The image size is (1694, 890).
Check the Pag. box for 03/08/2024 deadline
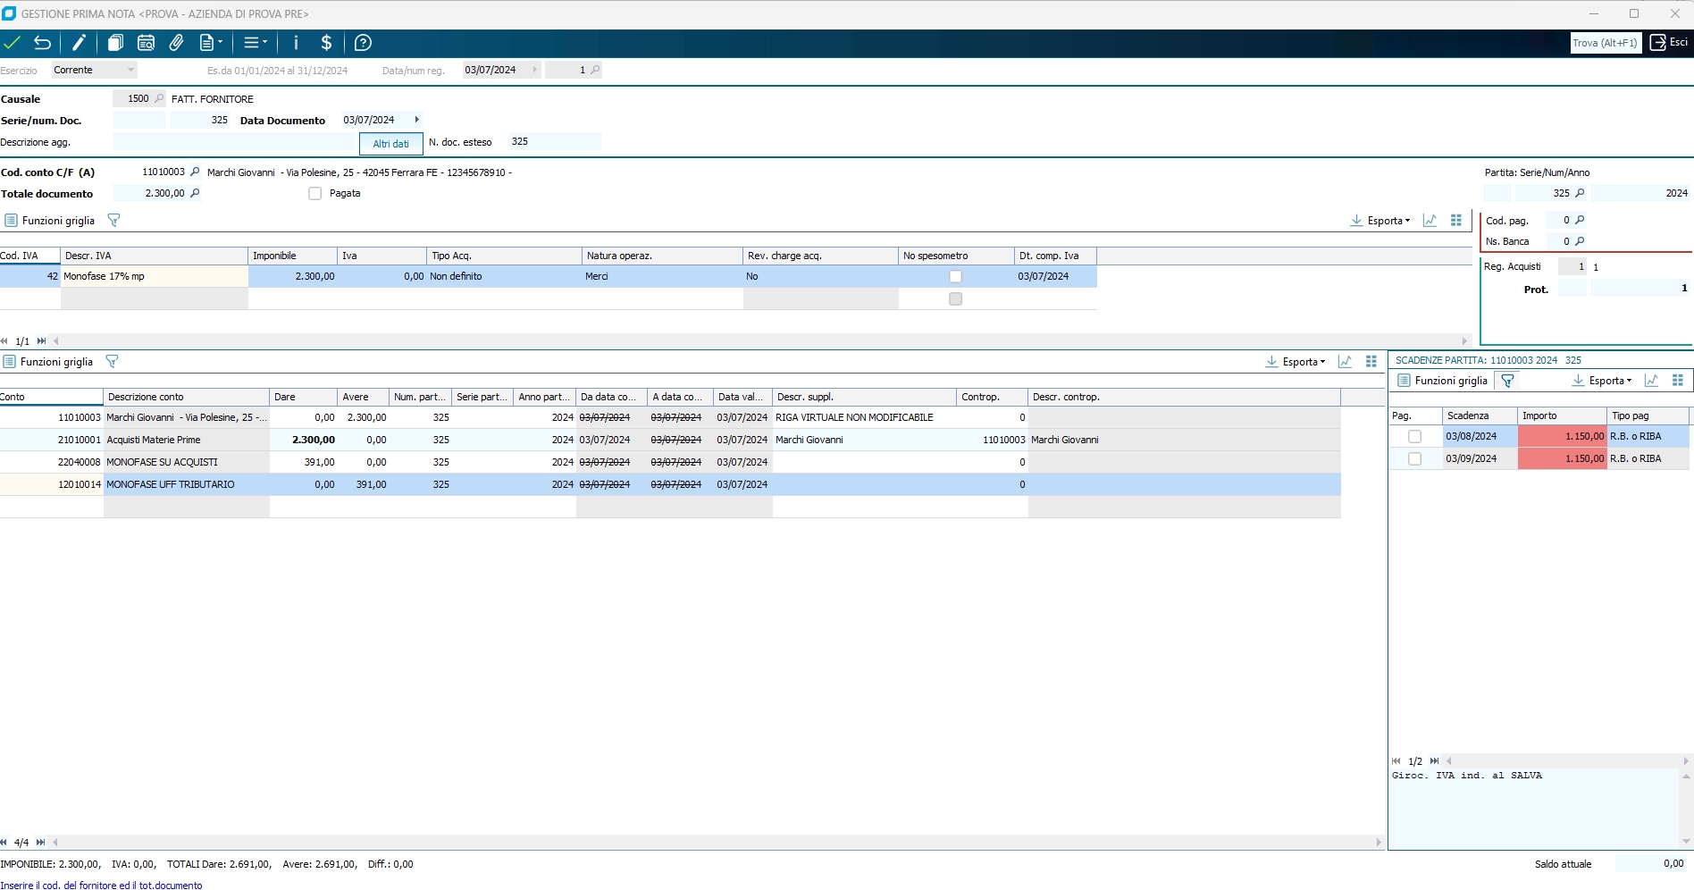[1414, 437]
